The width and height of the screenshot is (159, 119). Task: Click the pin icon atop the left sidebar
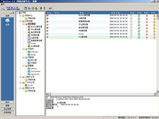[x=11, y=13]
